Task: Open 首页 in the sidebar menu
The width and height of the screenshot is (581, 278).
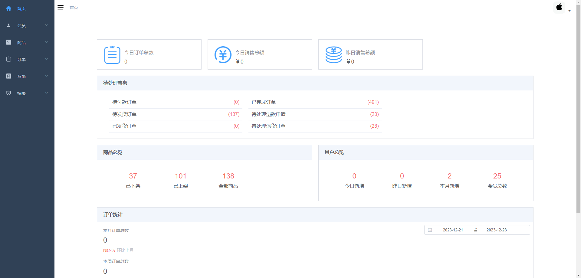Action: 27,8
